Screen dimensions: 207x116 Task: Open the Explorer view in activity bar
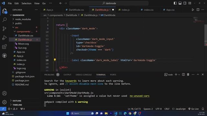point(4,11)
